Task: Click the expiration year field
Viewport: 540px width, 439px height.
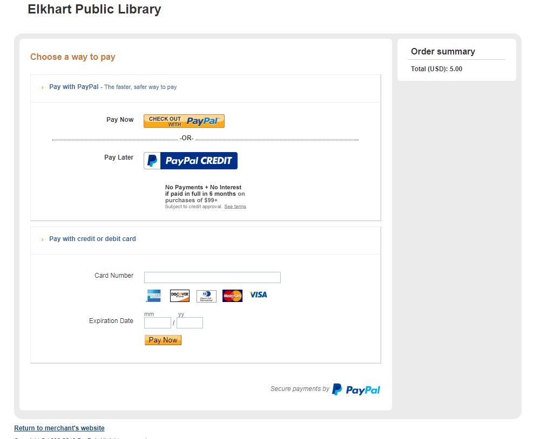Action: click(190, 323)
